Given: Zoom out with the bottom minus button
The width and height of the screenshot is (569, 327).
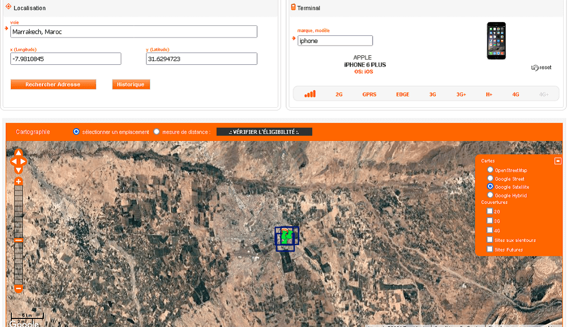Looking at the screenshot, I should pos(18,288).
